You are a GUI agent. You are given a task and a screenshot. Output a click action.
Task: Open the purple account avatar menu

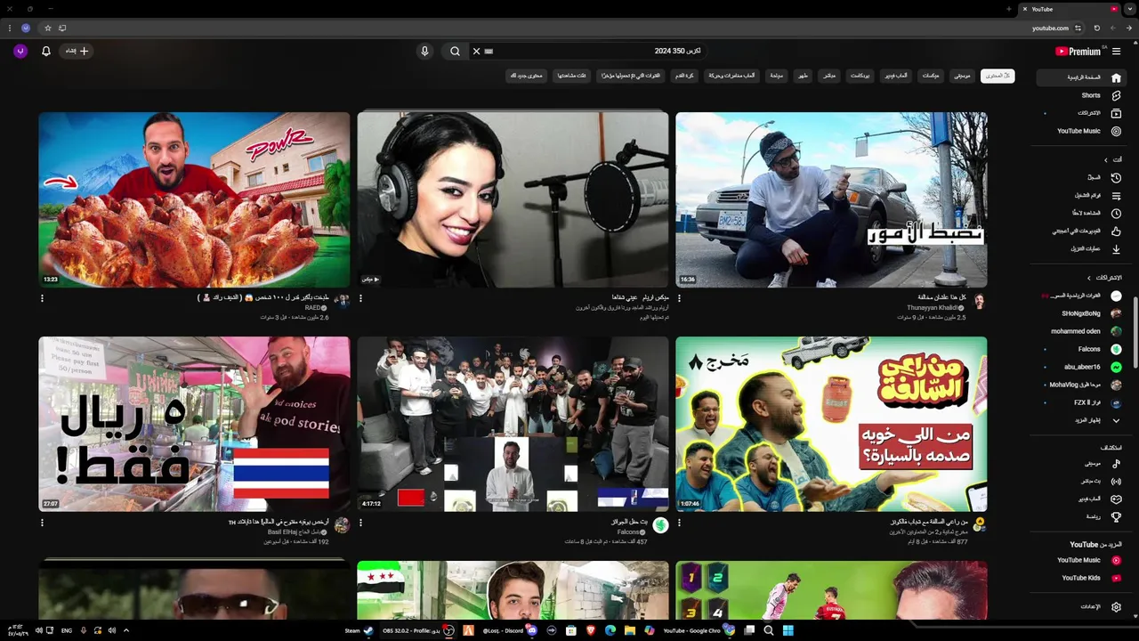pos(20,52)
